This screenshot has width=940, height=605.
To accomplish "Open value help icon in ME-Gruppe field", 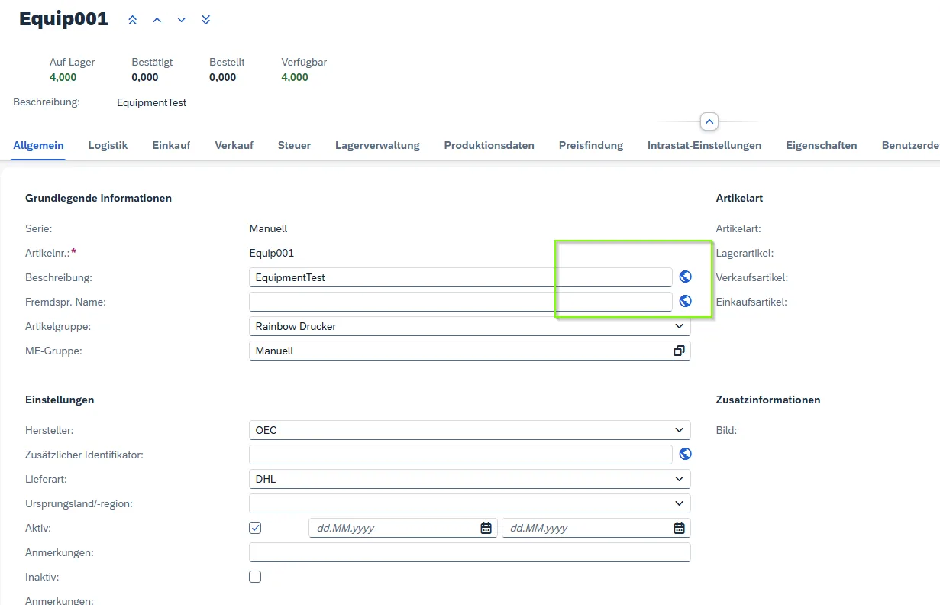I will coord(679,351).
